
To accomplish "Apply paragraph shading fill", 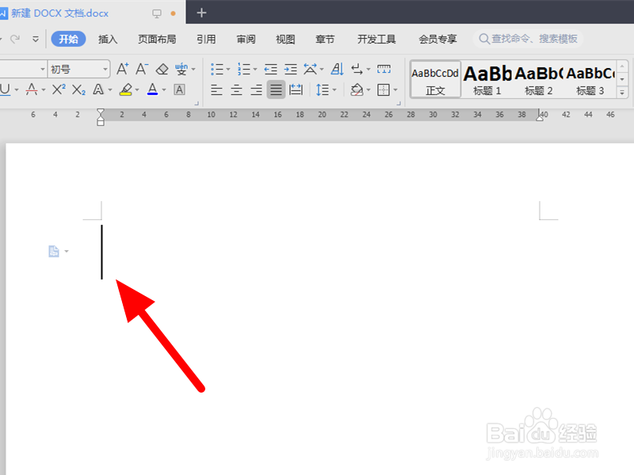I will tap(357, 89).
